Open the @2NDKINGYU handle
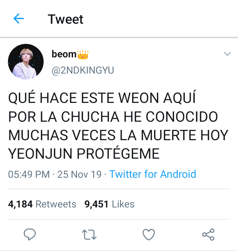 [x=83, y=70]
